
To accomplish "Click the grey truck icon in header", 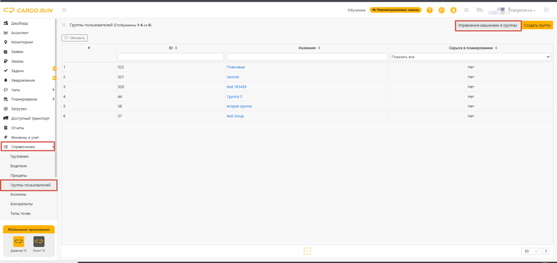I will [480, 10].
